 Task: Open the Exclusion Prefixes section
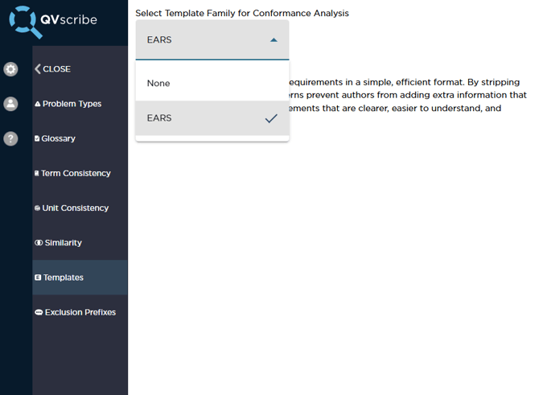click(x=80, y=312)
